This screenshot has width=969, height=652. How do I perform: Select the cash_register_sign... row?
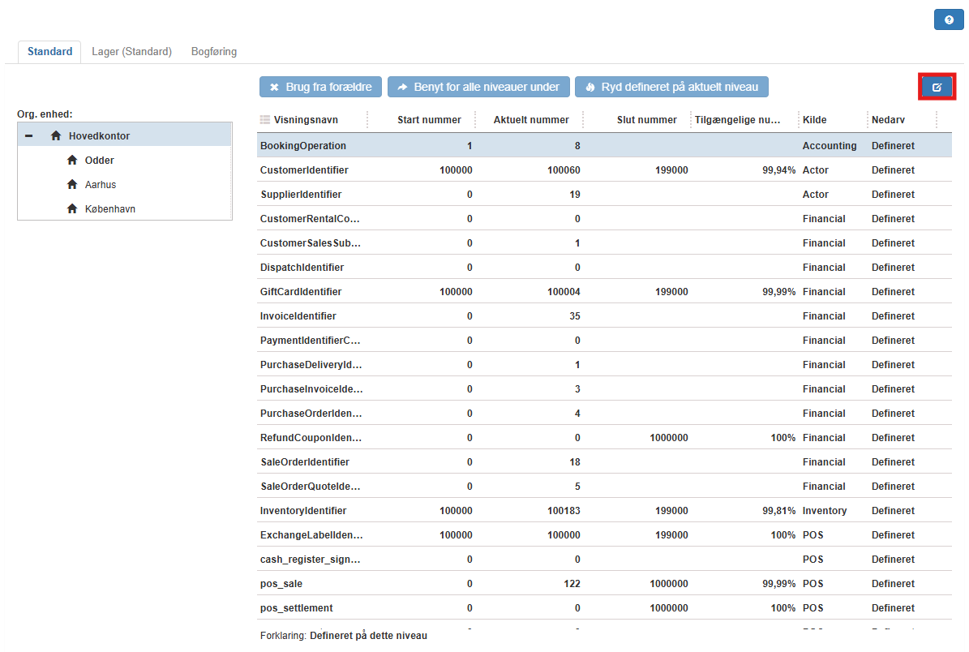pyautogui.click(x=604, y=560)
